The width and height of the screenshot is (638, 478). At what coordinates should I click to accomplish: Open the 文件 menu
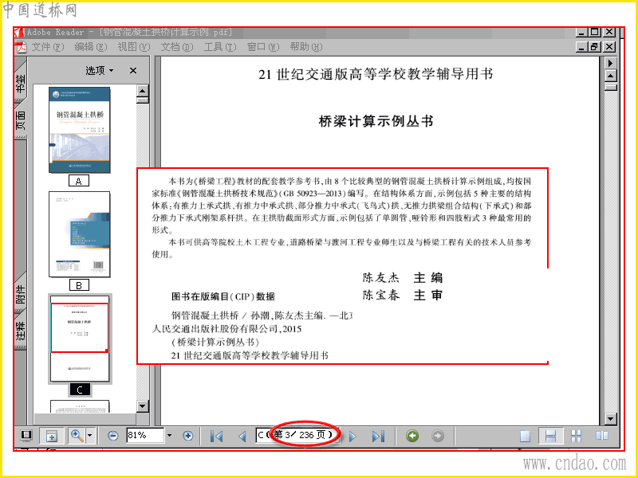(x=48, y=47)
